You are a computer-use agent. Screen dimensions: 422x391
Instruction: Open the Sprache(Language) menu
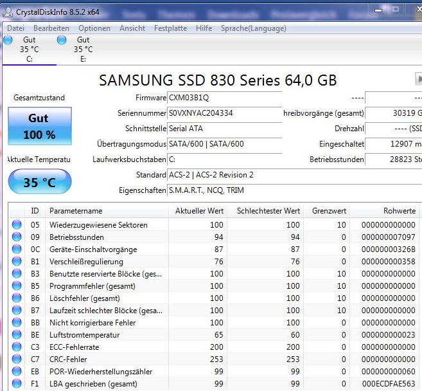point(254,28)
